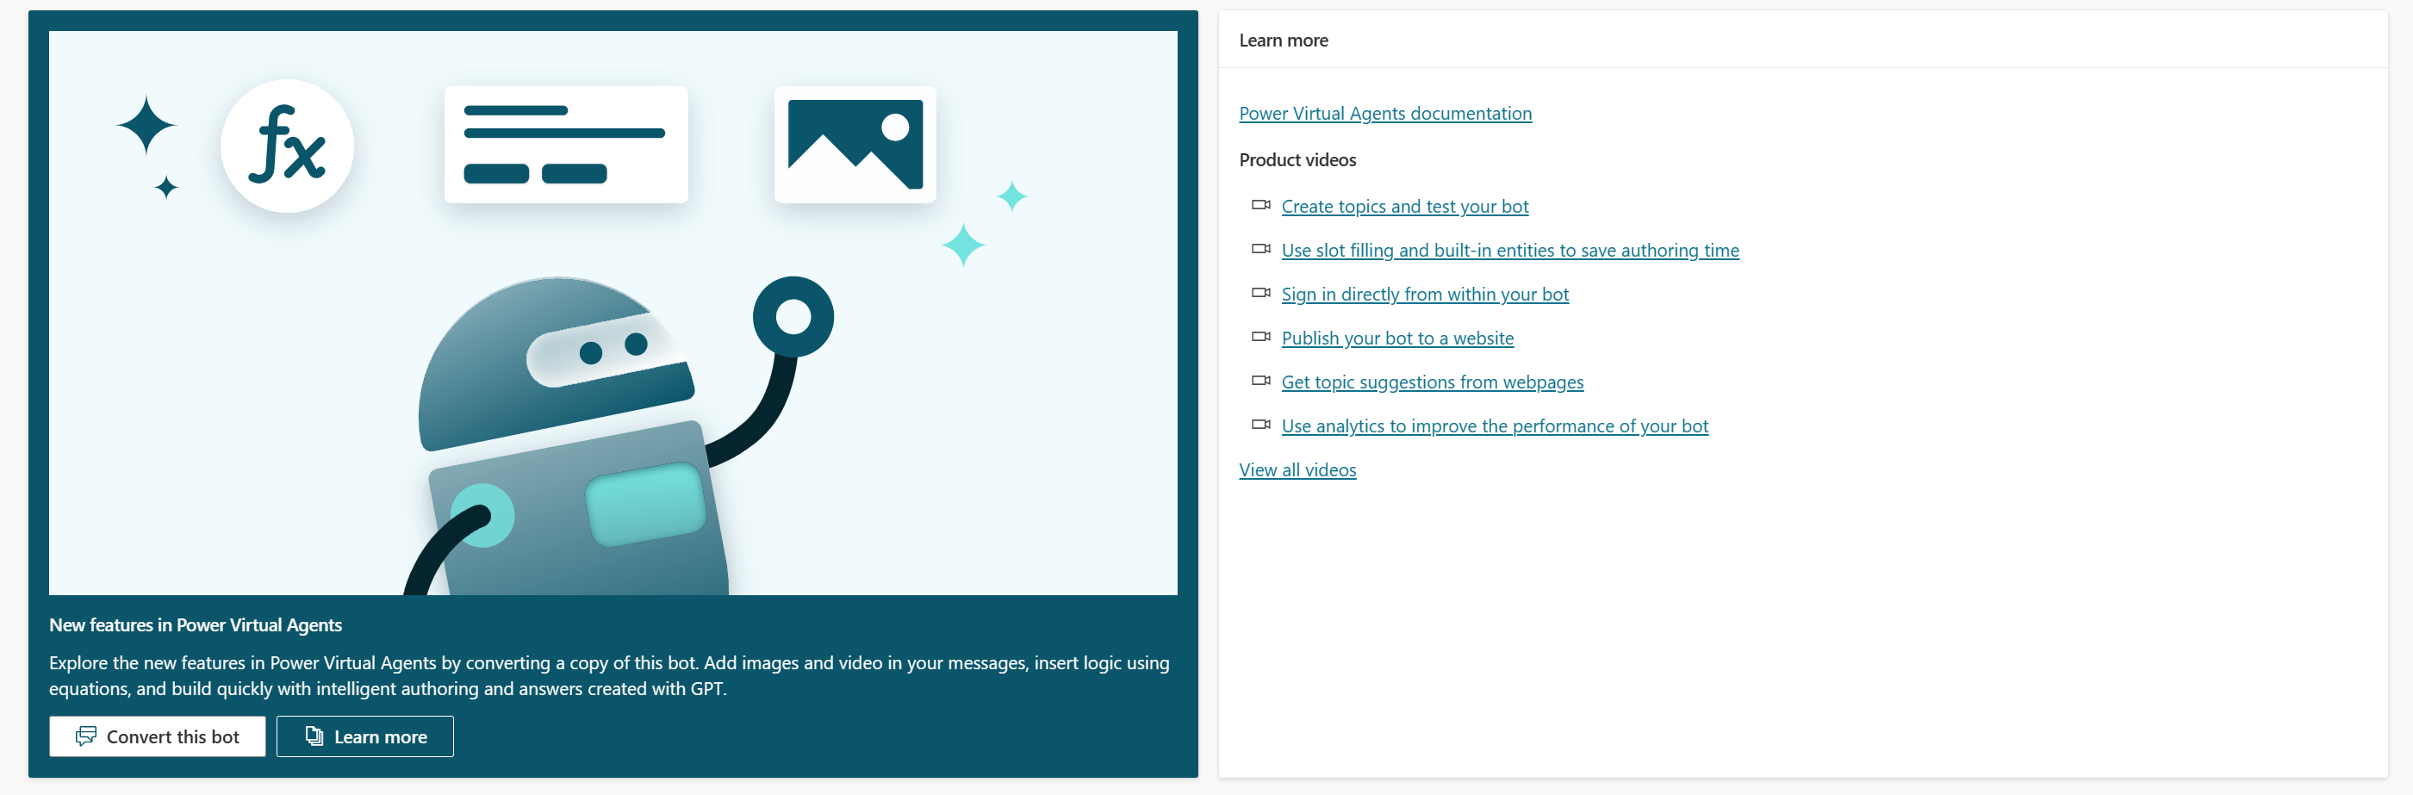Open Use analytics to improve performance video
2413x795 pixels.
coord(1494,426)
